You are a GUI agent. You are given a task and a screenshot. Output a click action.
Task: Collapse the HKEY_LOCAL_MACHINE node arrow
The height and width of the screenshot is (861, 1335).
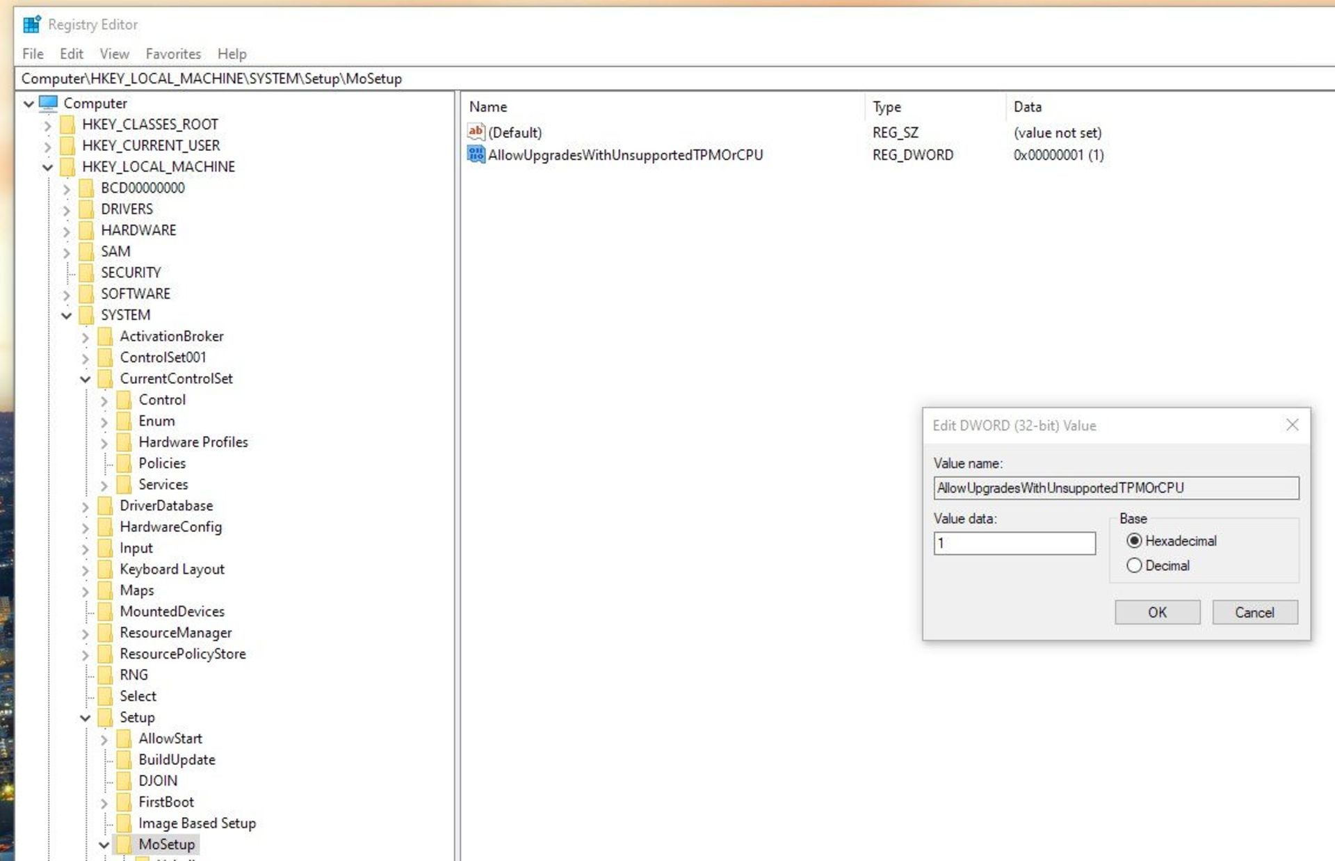(47, 168)
